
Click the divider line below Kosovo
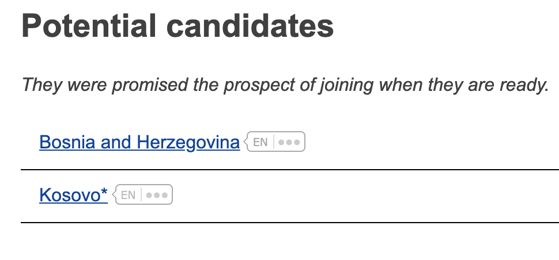[x=289, y=222]
